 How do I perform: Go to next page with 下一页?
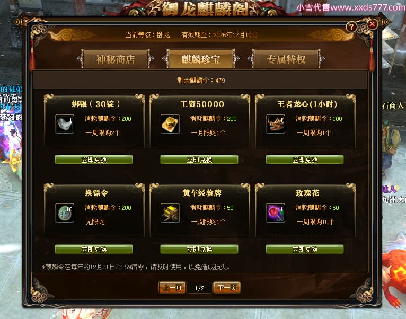click(227, 287)
